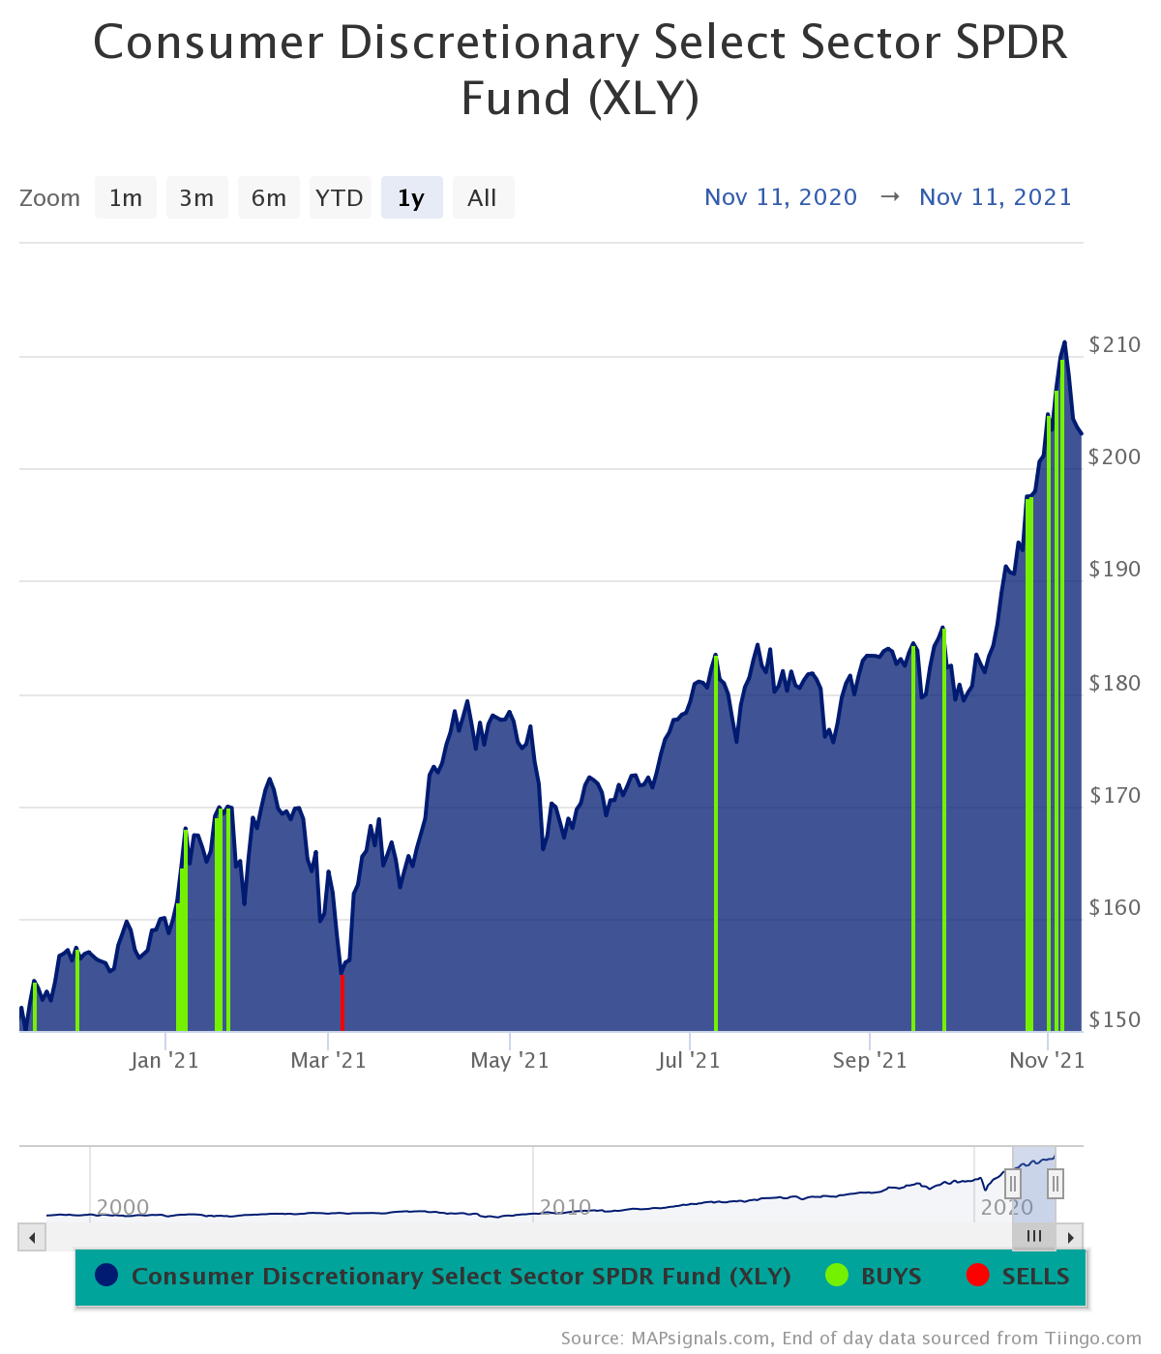The width and height of the screenshot is (1161, 1354).
Task: Click the green BUYS legend dot
Action: pyautogui.click(x=837, y=1276)
